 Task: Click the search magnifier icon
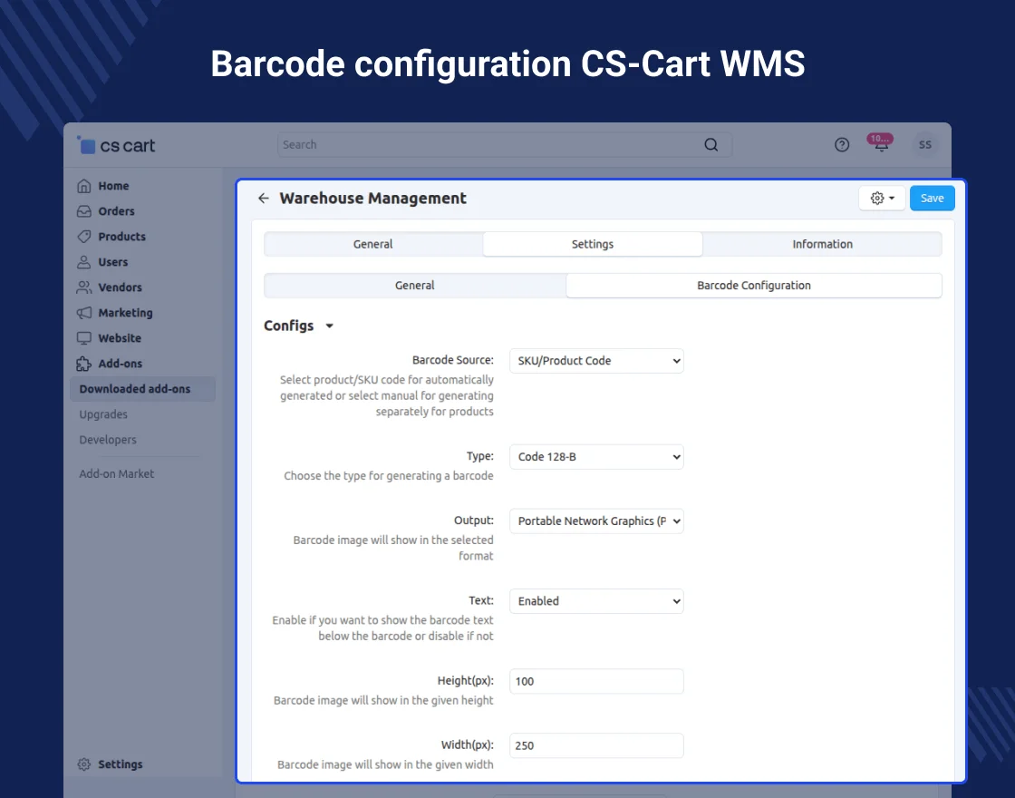click(711, 145)
